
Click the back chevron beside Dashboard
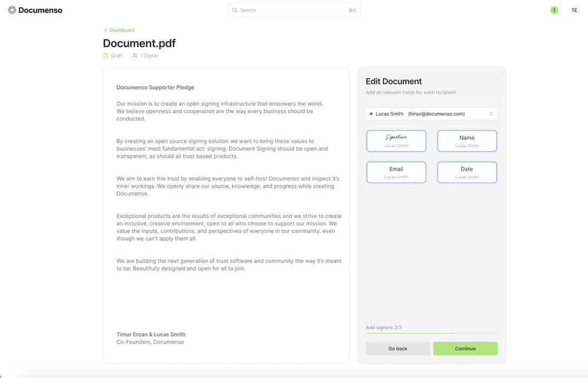[105, 30]
